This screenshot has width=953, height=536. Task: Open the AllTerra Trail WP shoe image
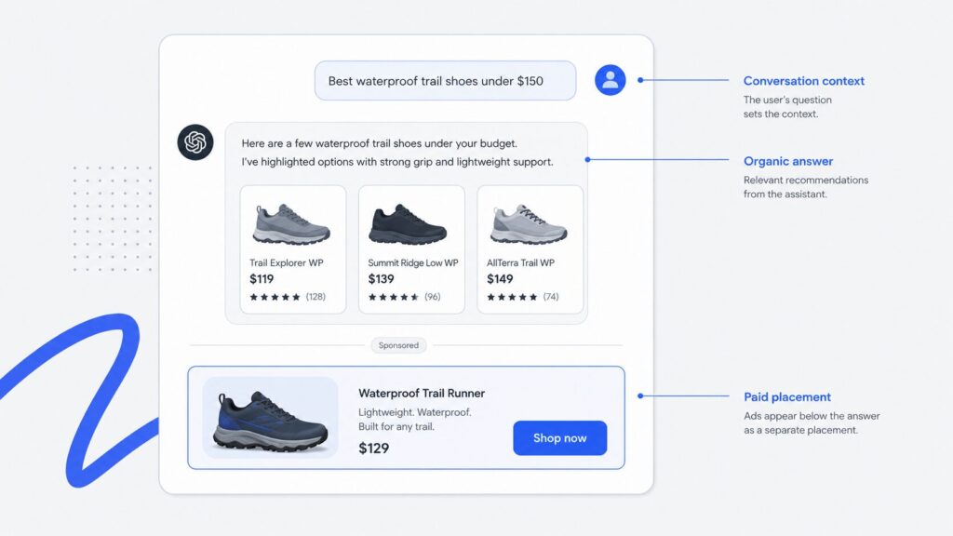[529, 224]
